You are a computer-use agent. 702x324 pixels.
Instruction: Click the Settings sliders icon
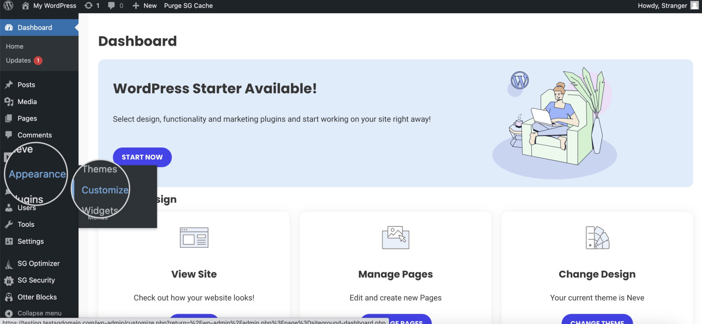[9, 241]
